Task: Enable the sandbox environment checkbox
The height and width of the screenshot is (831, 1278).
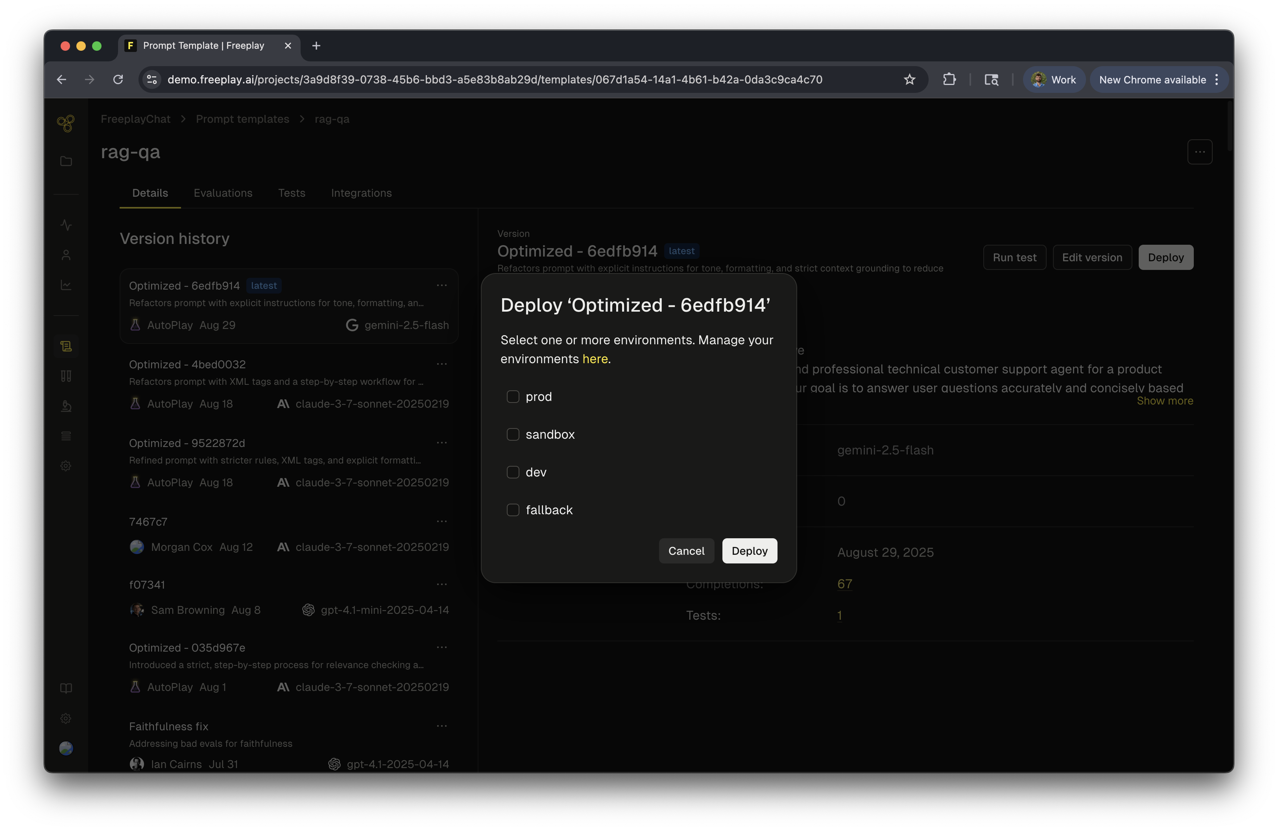Action: 513,434
